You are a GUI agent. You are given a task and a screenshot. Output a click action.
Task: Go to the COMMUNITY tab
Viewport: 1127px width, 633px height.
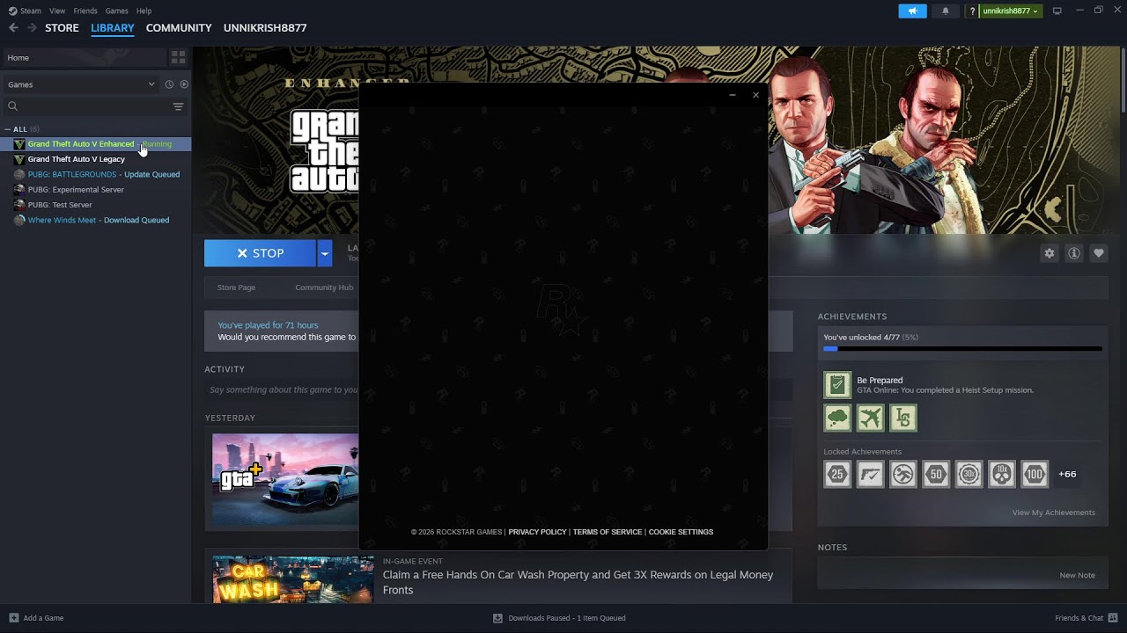tap(179, 28)
